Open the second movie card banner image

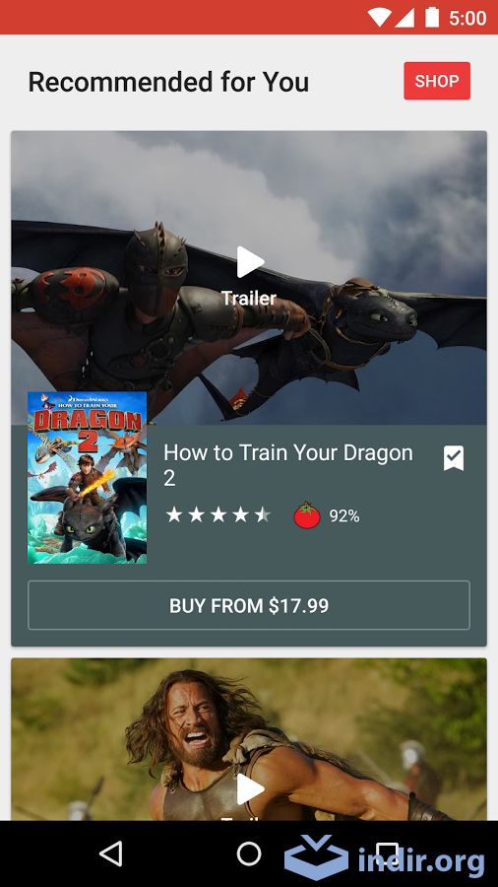(x=249, y=739)
